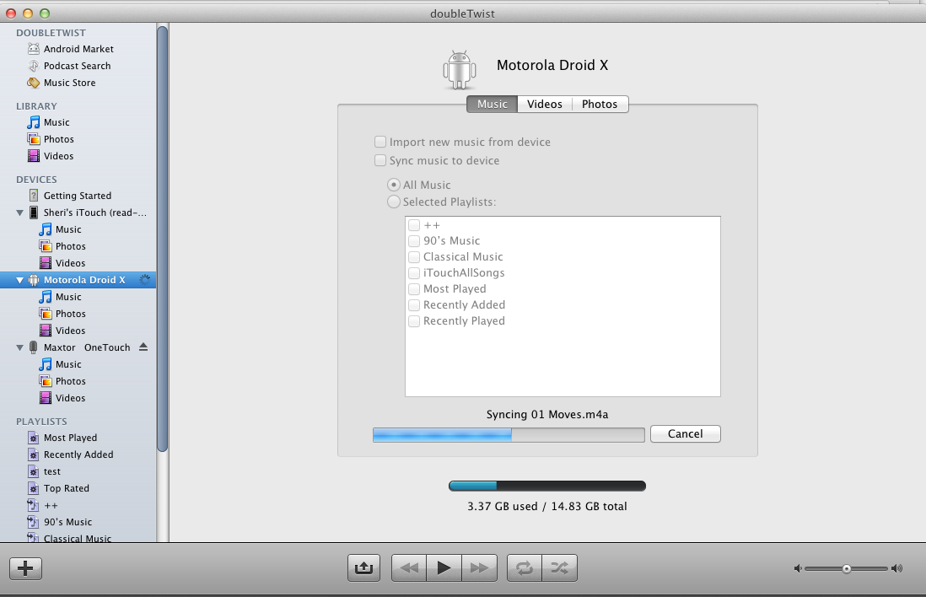The height and width of the screenshot is (597, 926).
Task: Select the All Music radio button
Action: [394, 185]
